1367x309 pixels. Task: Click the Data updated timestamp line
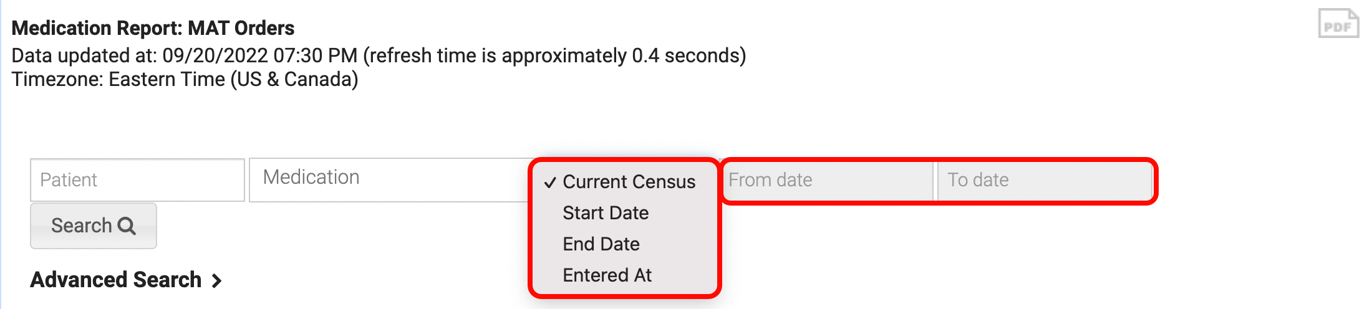click(185, 55)
